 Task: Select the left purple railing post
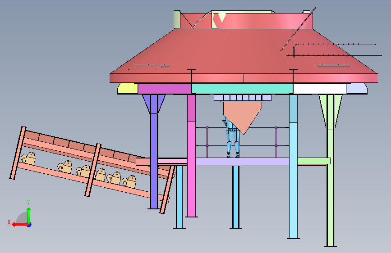(x=207, y=142)
